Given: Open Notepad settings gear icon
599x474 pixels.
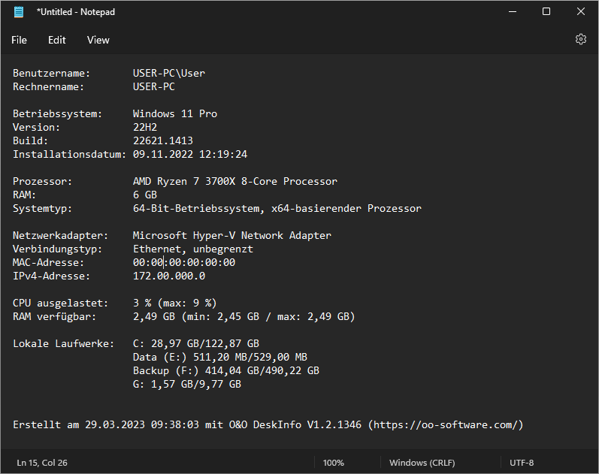Looking at the screenshot, I should 580,40.
